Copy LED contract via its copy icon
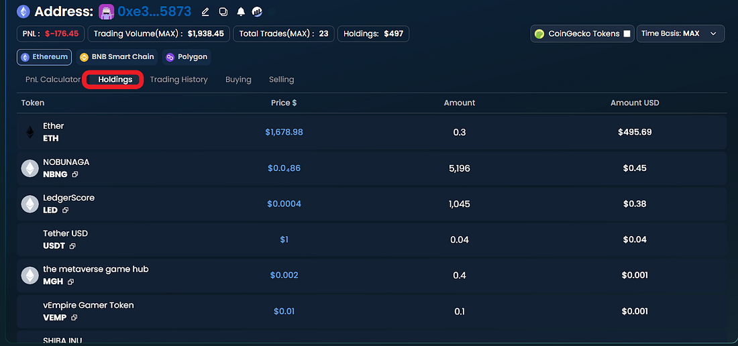Viewport: 738px width, 346px height. 66,210
